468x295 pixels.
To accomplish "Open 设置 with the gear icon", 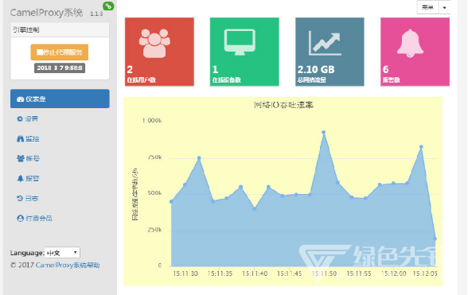I will (27, 118).
